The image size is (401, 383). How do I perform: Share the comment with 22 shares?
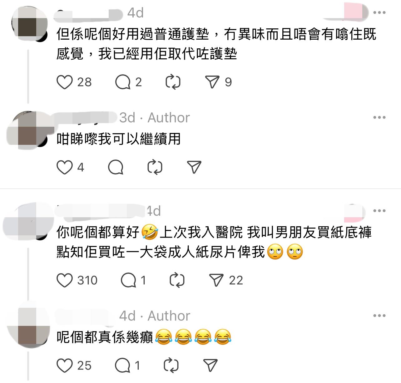tap(216, 280)
